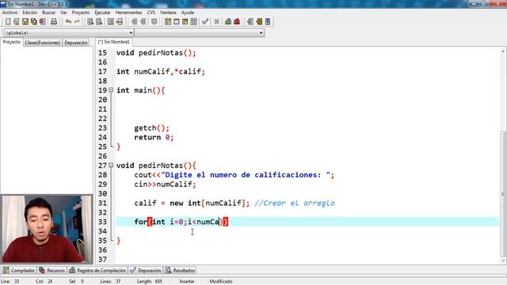The image size is (507, 285).
Task: Click the New file icon
Action: (8, 21)
